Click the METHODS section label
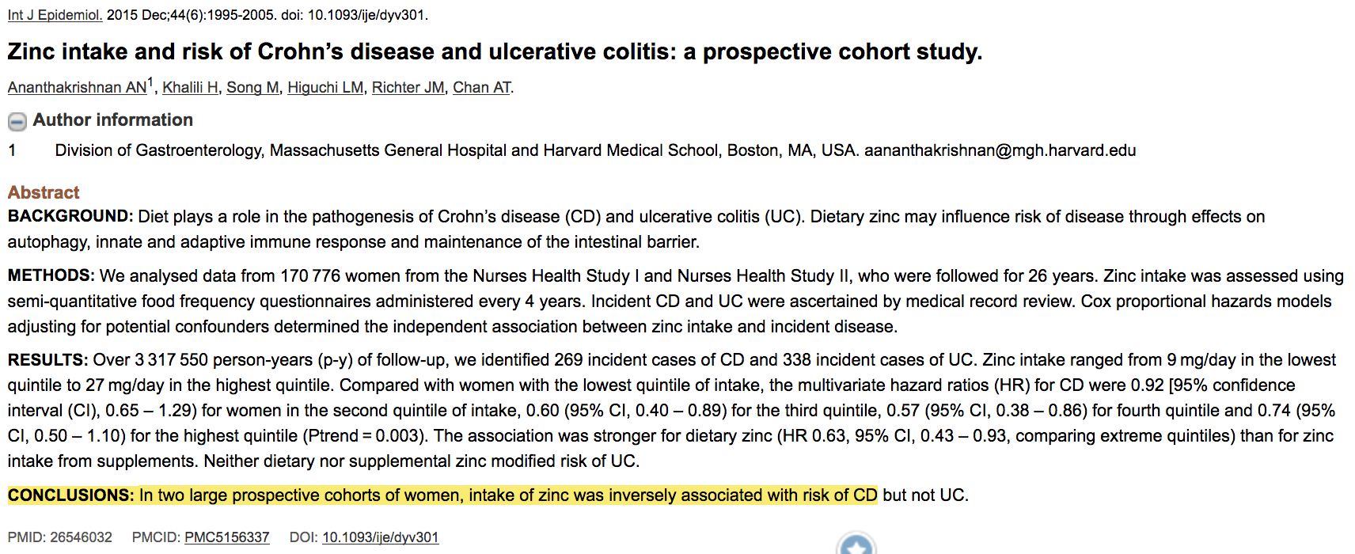This screenshot has height=554, width=1355. coord(51,275)
